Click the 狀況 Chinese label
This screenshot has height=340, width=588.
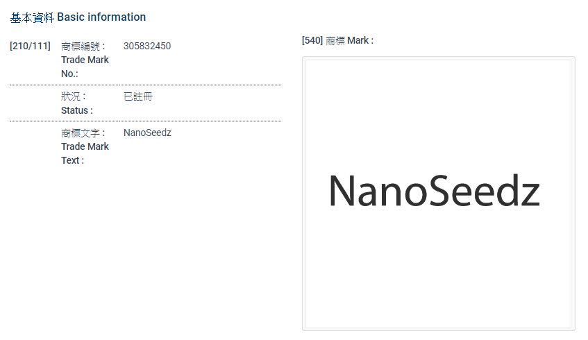click(x=73, y=96)
